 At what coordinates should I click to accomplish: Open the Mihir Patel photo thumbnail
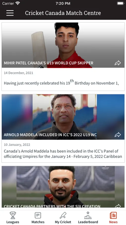coord(63,45)
